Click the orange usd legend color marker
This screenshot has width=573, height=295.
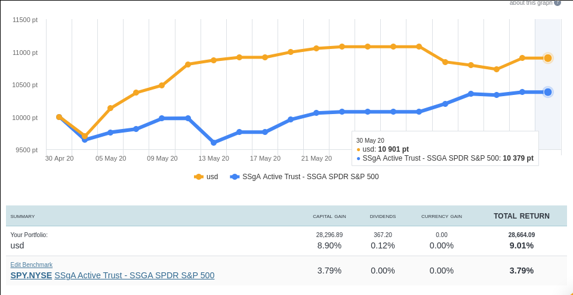tap(199, 177)
